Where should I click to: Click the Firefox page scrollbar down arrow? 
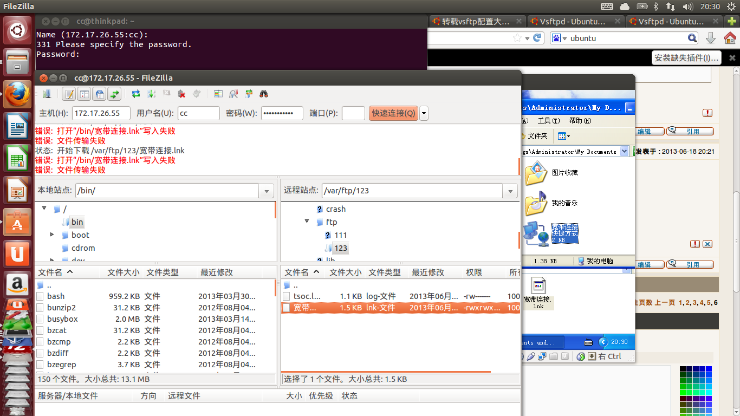736,412
